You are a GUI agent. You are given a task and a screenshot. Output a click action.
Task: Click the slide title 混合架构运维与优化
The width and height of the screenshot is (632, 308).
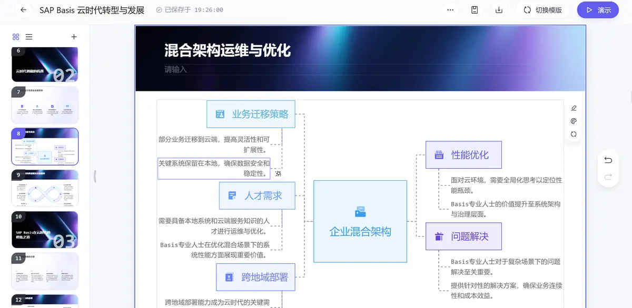coord(228,50)
